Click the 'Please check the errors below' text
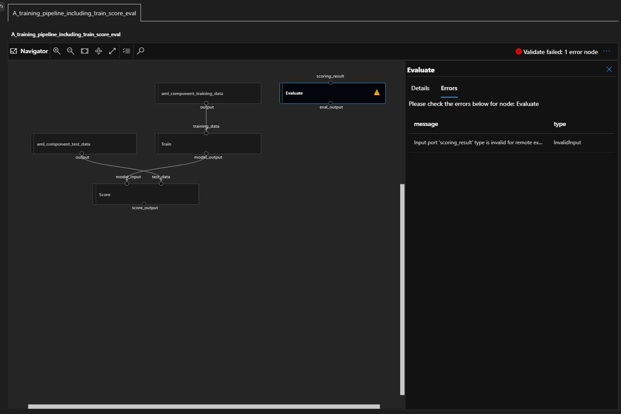621x414 pixels. tap(474, 104)
